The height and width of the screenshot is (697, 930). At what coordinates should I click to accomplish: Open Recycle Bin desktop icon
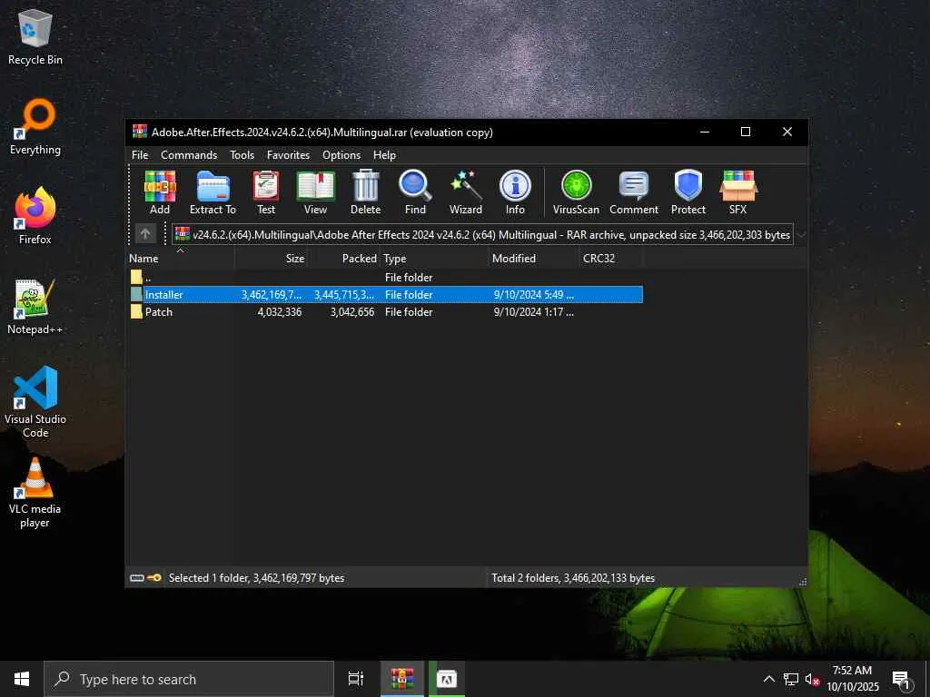point(35,36)
